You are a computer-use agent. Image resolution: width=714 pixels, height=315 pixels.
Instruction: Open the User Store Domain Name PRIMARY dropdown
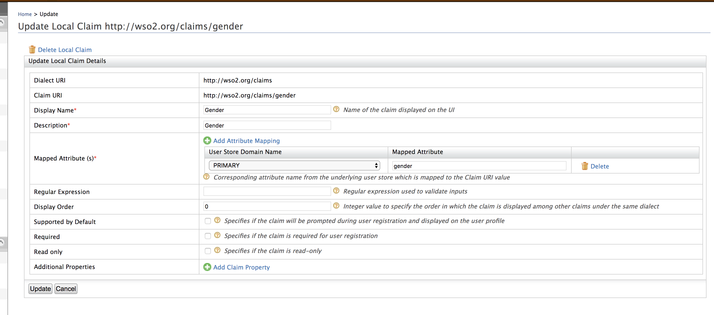click(294, 165)
